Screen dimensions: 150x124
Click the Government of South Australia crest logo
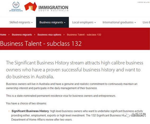[16, 7]
